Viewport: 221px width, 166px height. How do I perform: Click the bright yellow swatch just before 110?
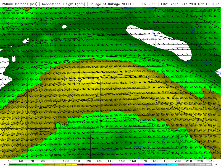click(74, 165)
